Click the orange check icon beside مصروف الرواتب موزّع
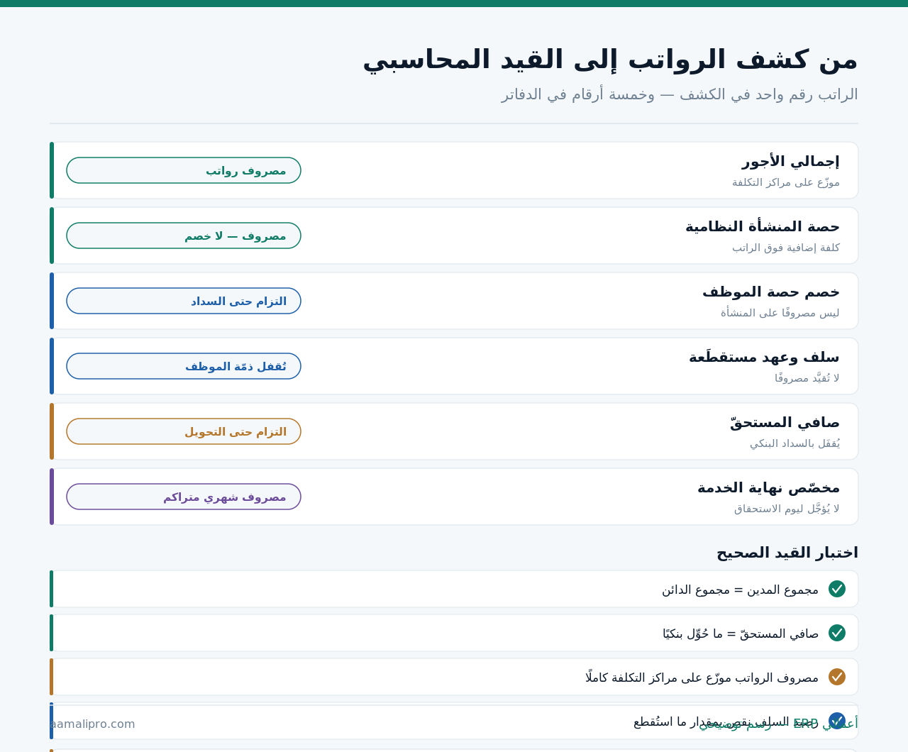Viewport: 908px width, 752px height. (x=837, y=677)
